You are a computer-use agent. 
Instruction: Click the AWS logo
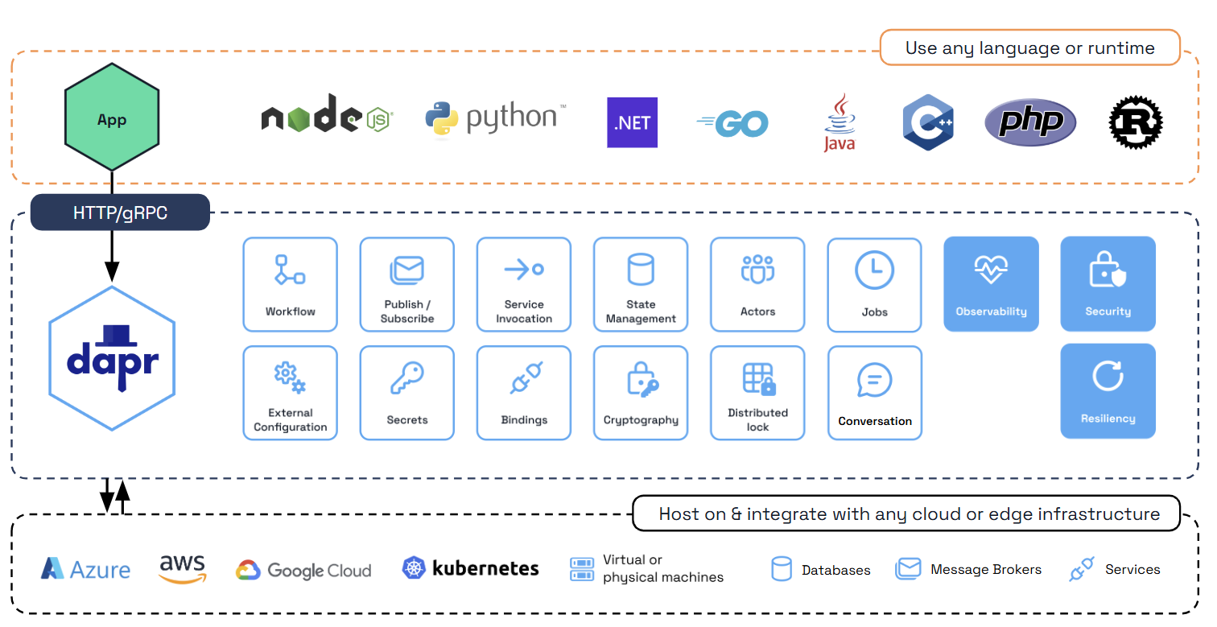pos(183,569)
